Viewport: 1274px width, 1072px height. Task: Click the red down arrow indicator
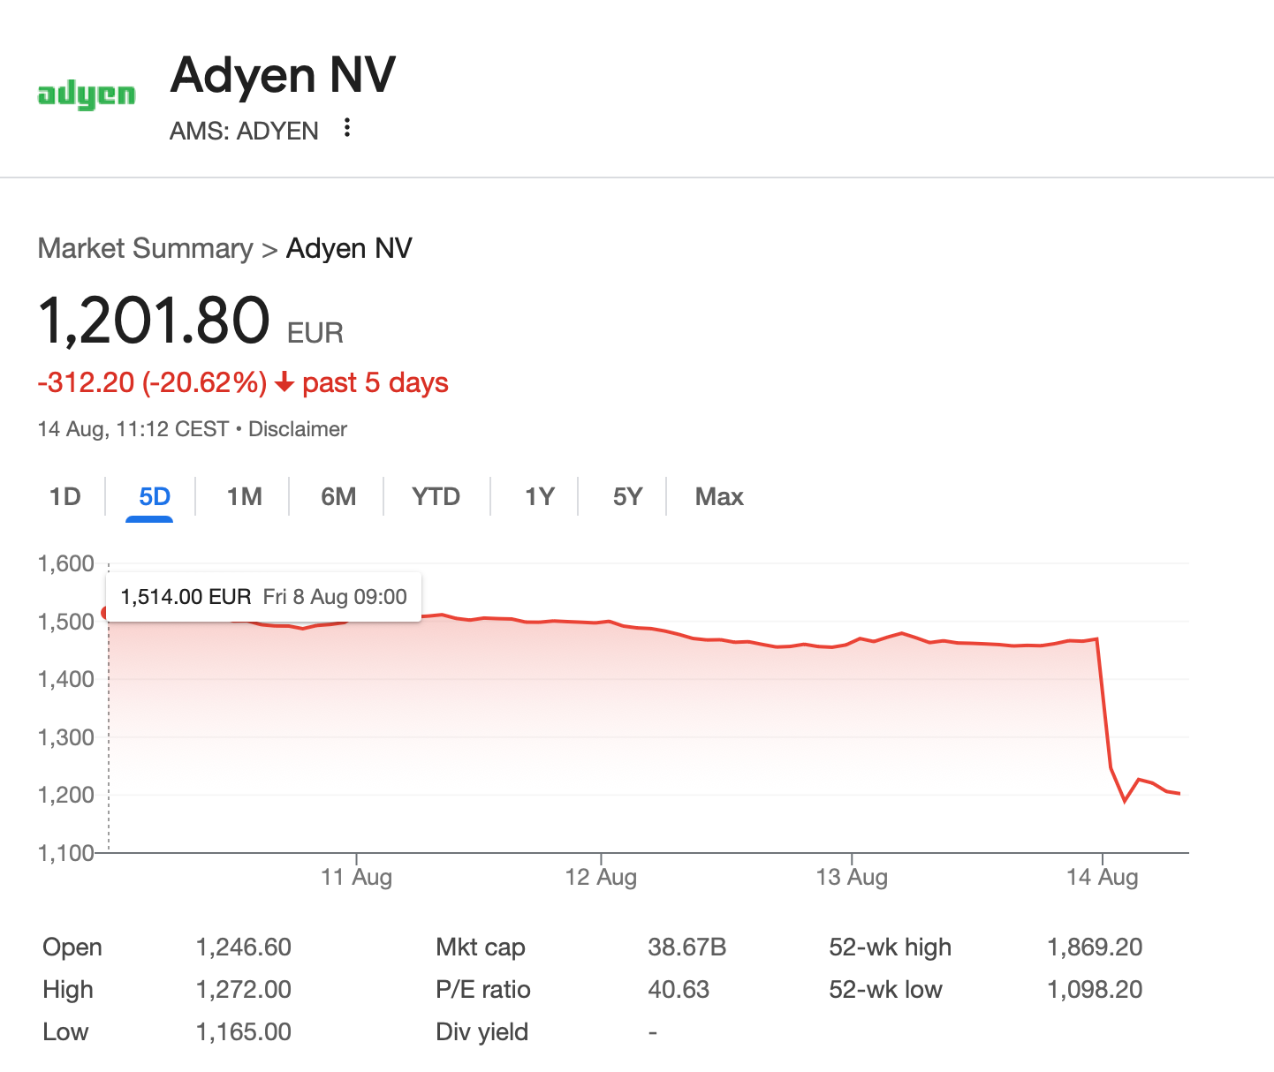[284, 382]
